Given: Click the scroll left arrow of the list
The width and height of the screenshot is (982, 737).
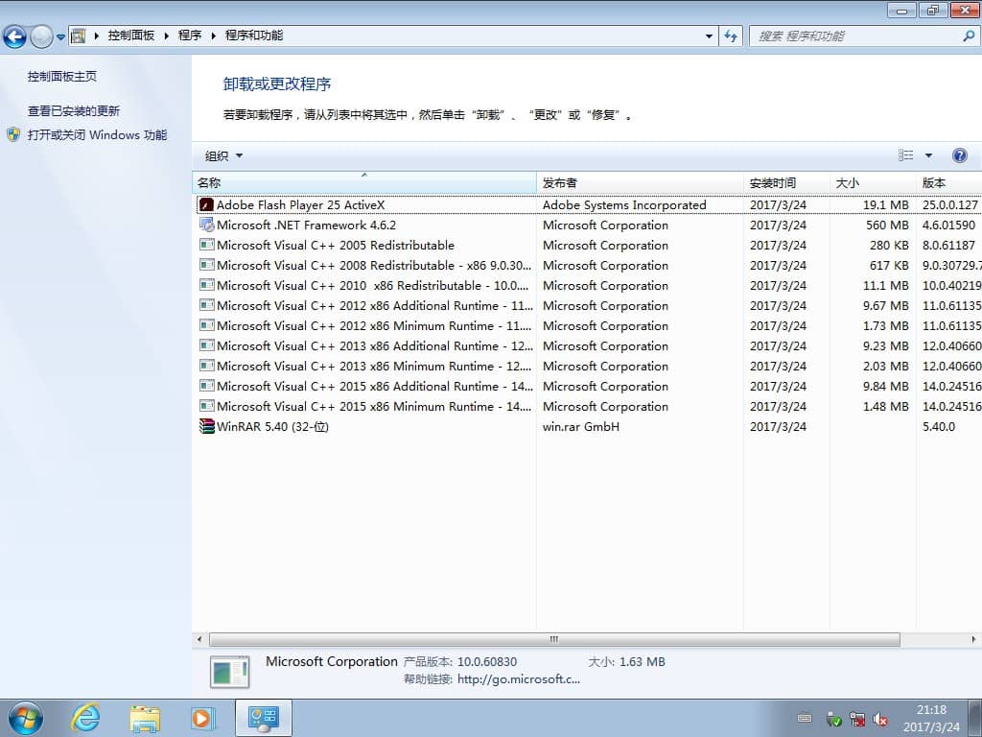Looking at the screenshot, I should pyautogui.click(x=199, y=639).
